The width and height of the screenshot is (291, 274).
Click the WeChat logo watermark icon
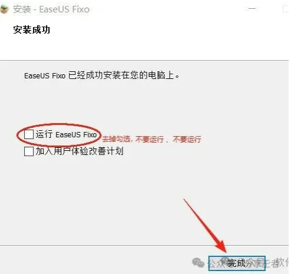point(199,263)
